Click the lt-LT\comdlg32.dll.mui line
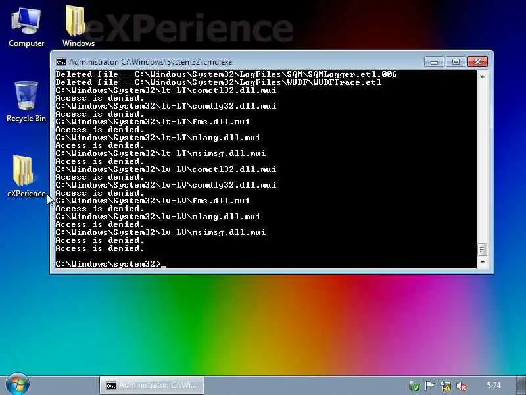The width and height of the screenshot is (526, 395). [166, 106]
